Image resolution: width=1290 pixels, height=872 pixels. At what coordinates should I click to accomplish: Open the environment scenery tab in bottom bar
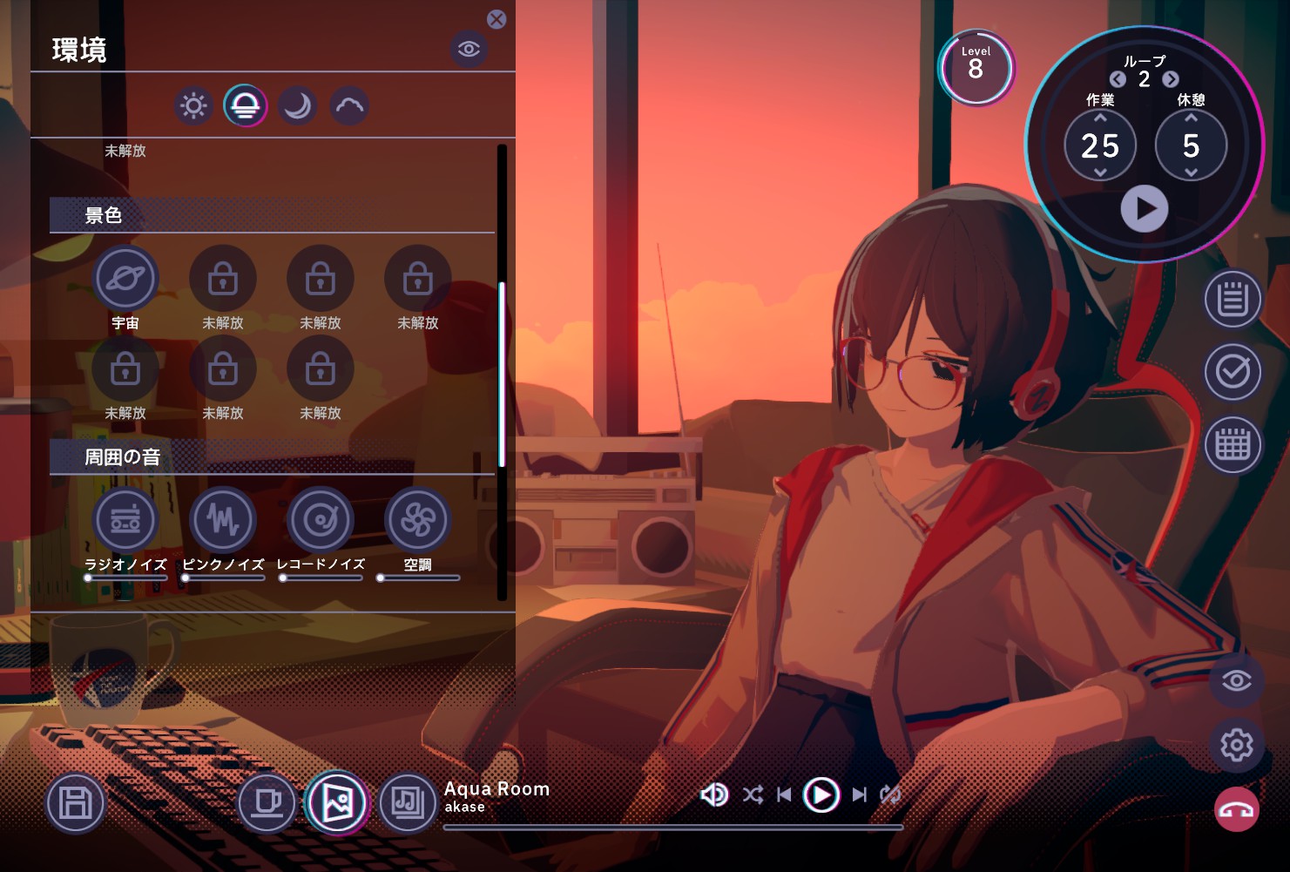337,802
